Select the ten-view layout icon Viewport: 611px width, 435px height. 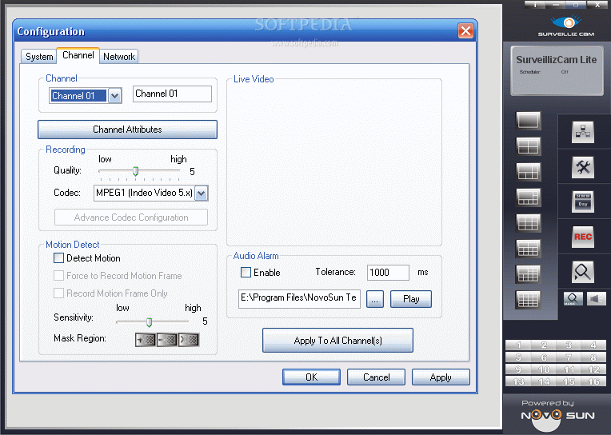tap(529, 249)
